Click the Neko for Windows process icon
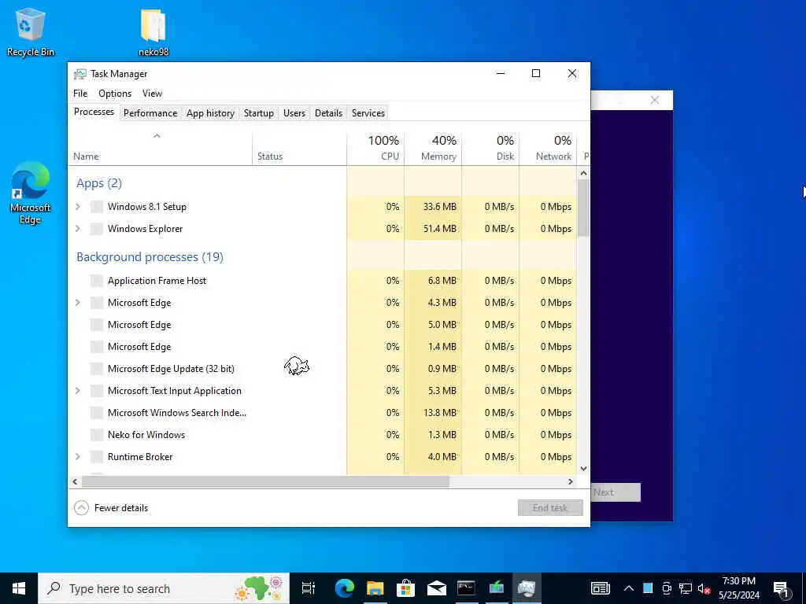Image resolution: width=806 pixels, height=604 pixels. pyautogui.click(x=97, y=435)
